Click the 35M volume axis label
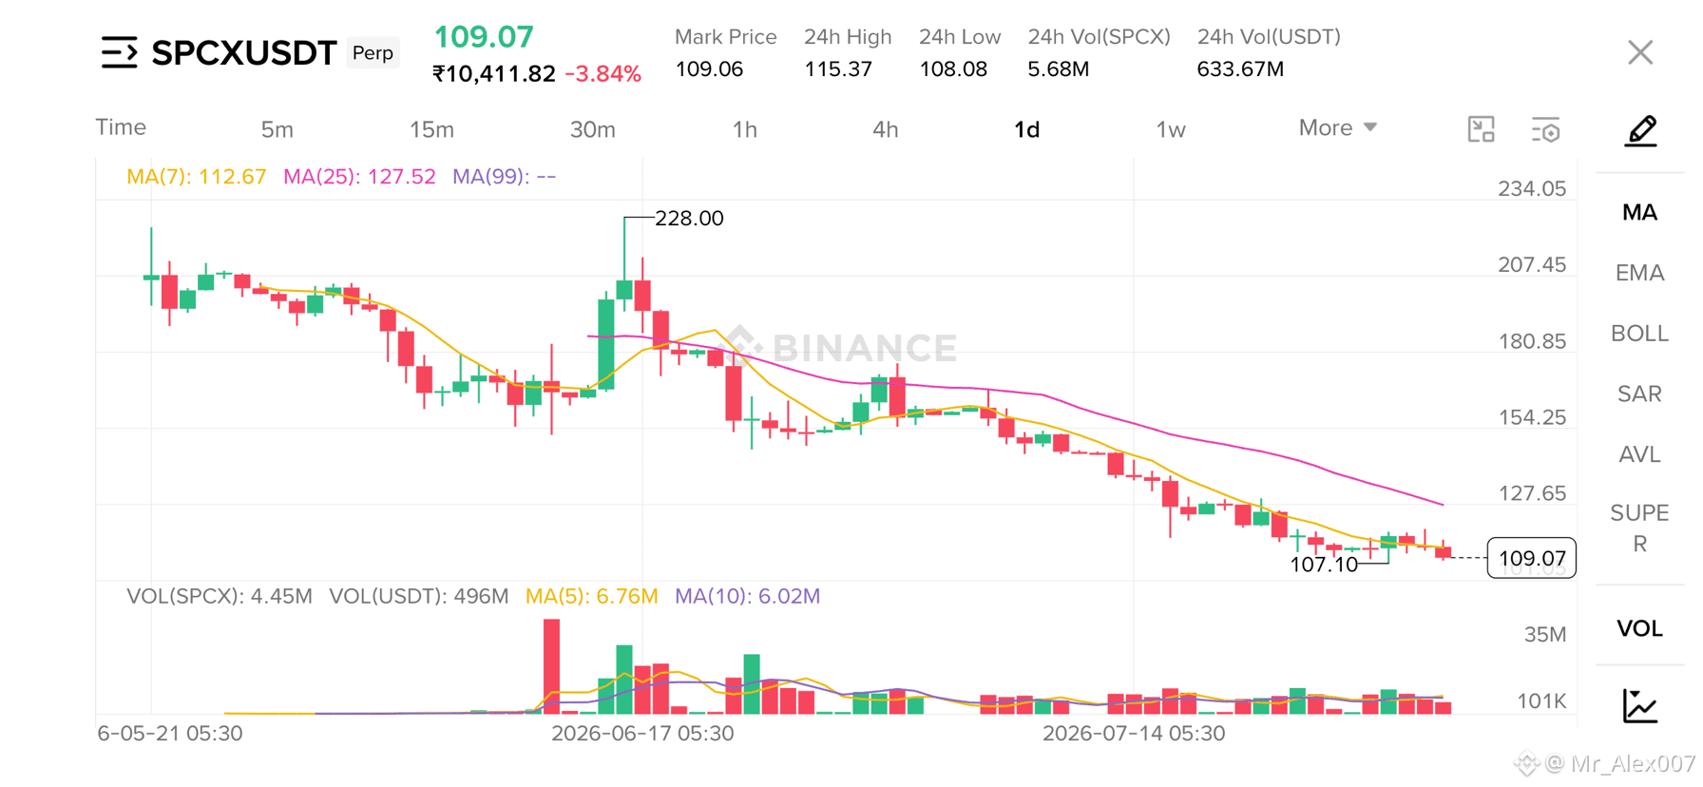 tap(1545, 635)
